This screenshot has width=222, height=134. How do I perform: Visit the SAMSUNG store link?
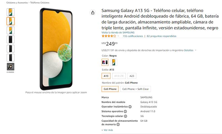(x=118, y=32)
